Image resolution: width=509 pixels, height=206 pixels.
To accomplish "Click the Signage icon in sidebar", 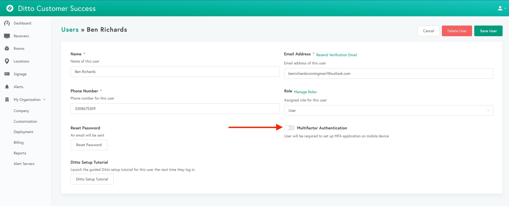I will click(7, 74).
